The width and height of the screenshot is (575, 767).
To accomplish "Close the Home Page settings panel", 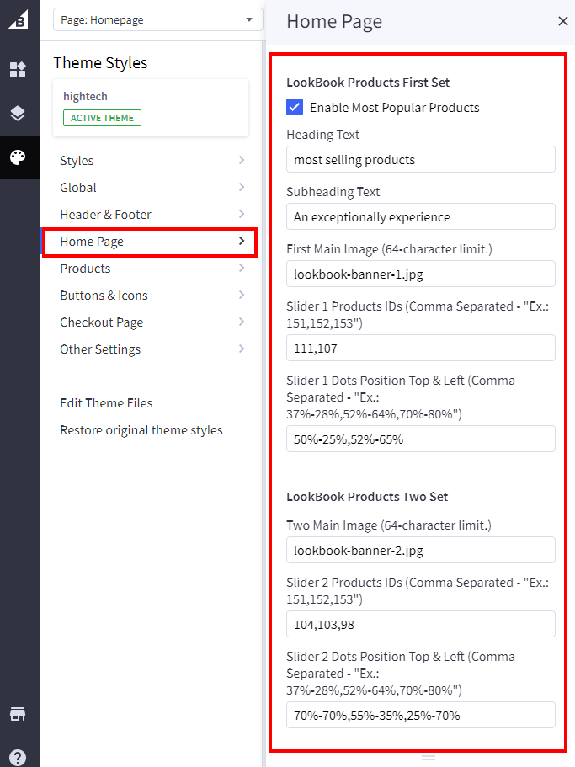I will (x=563, y=21).
